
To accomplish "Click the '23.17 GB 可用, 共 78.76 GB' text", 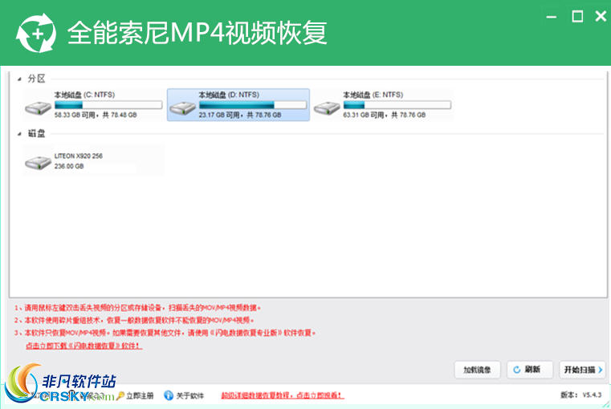I will (240, 115).
